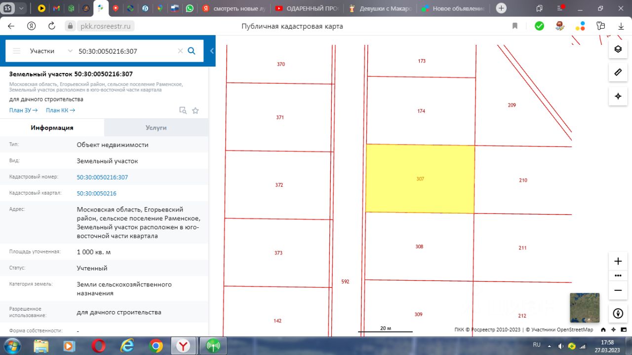
Task: Select parcel 211 on the map
Action: pyautogui.click(x=522, y=248)
